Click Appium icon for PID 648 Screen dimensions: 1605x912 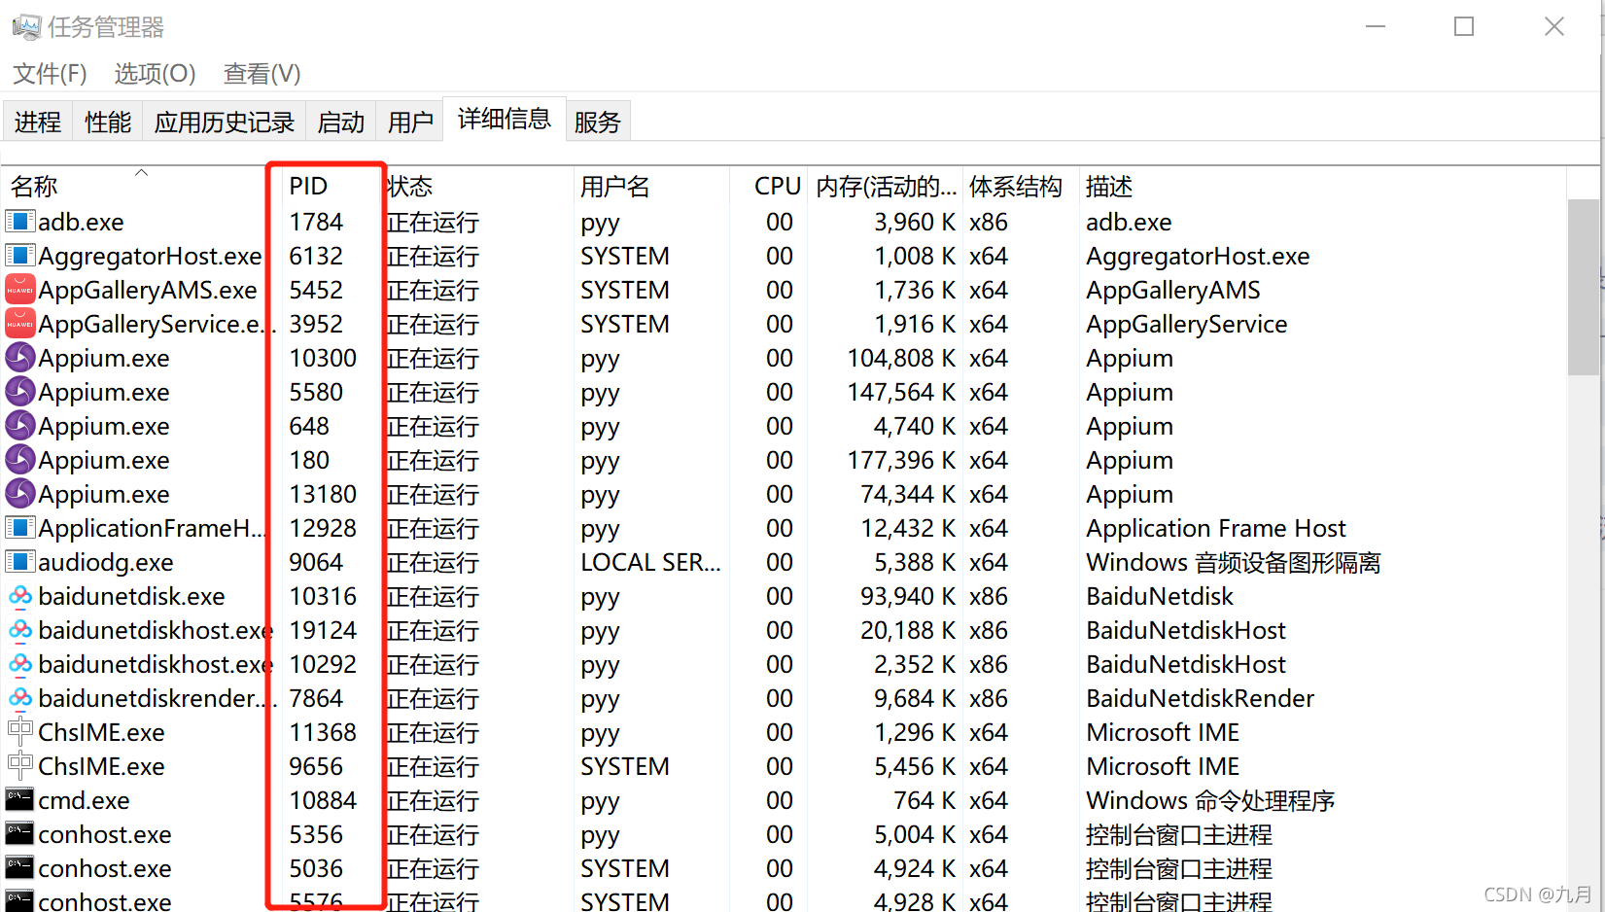(20, 426)
